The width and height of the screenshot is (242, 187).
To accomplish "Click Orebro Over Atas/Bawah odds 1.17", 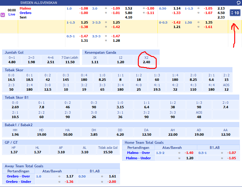I will coord(70,176).
